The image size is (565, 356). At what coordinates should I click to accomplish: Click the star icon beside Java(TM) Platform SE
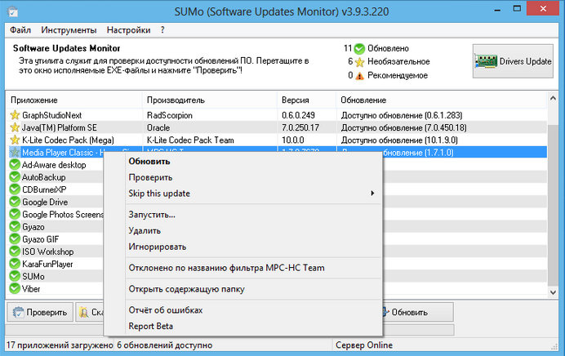click(15, 127)
